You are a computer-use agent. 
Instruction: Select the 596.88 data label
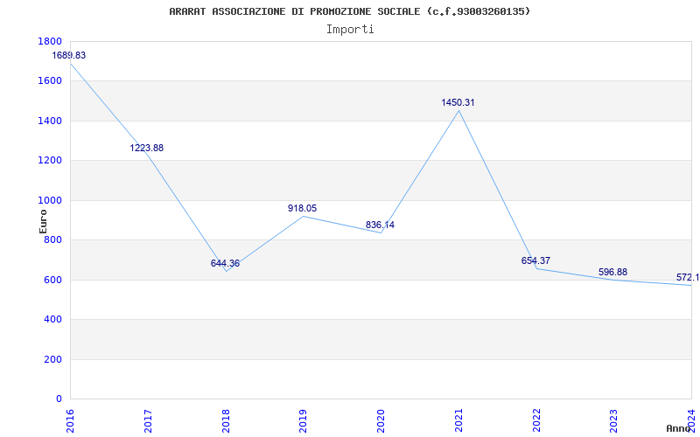pyautogui.click(x=613, y=272)
